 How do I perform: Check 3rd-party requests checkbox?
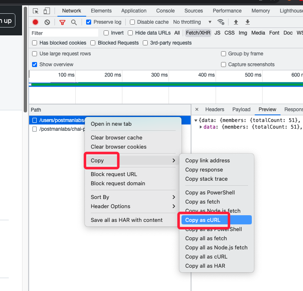(x=145, y=43)
